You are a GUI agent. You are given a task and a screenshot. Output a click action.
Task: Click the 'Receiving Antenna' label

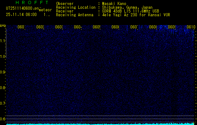pos(75,15)
